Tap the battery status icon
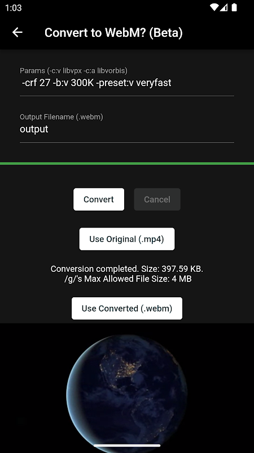Viewport: 254px width, 453px height. click(234, 7)
